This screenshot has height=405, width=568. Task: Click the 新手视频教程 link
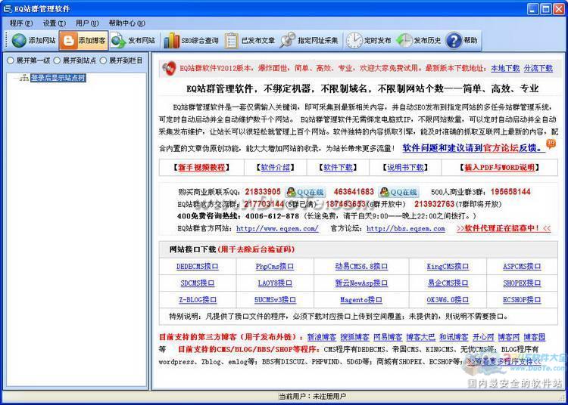[x=200, y=168]
